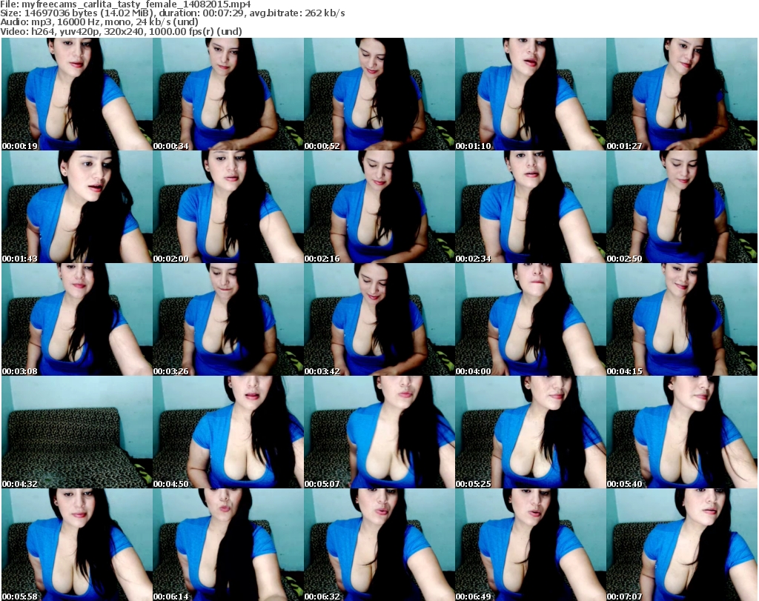Choose the thumbnail at 00:05:07
This screenshot has height=601, width=759.
(379, 432)
